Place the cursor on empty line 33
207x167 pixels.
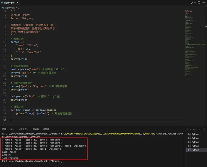97,120
